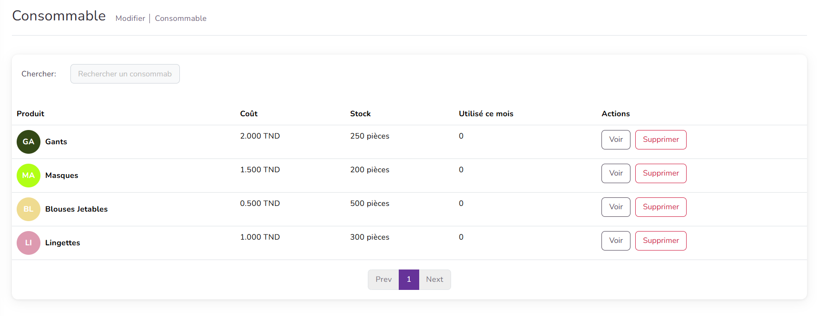
Task: Click the GA avatar icon for Gants
Action: tap(29, 142)
